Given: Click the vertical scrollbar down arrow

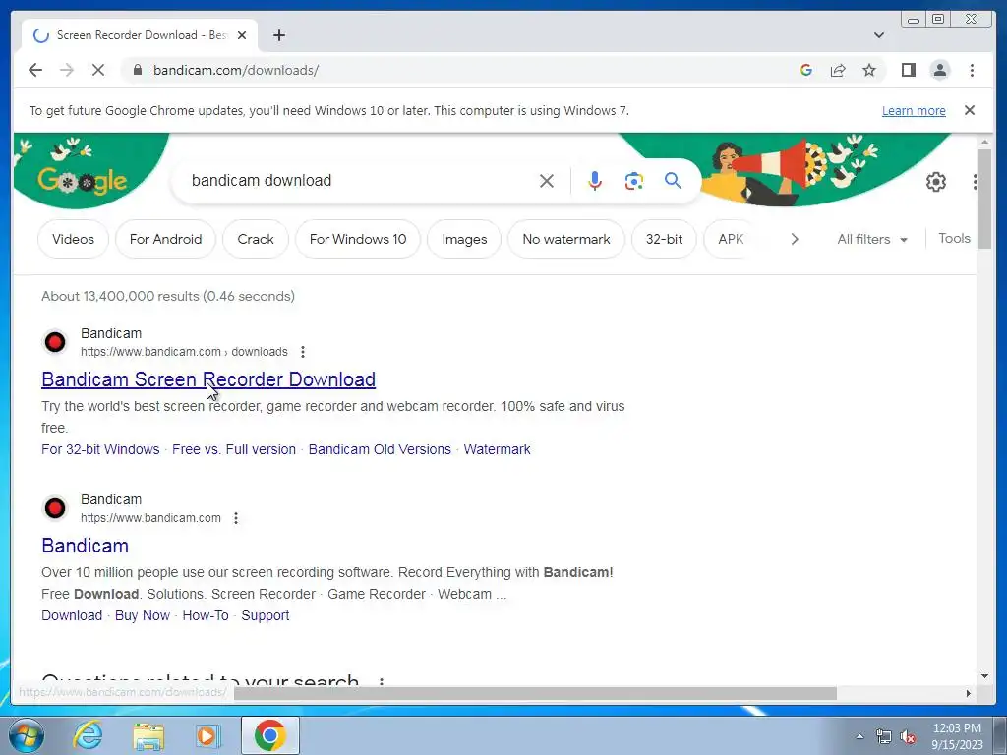Looking at the screenshot, I should pos(985,676).
